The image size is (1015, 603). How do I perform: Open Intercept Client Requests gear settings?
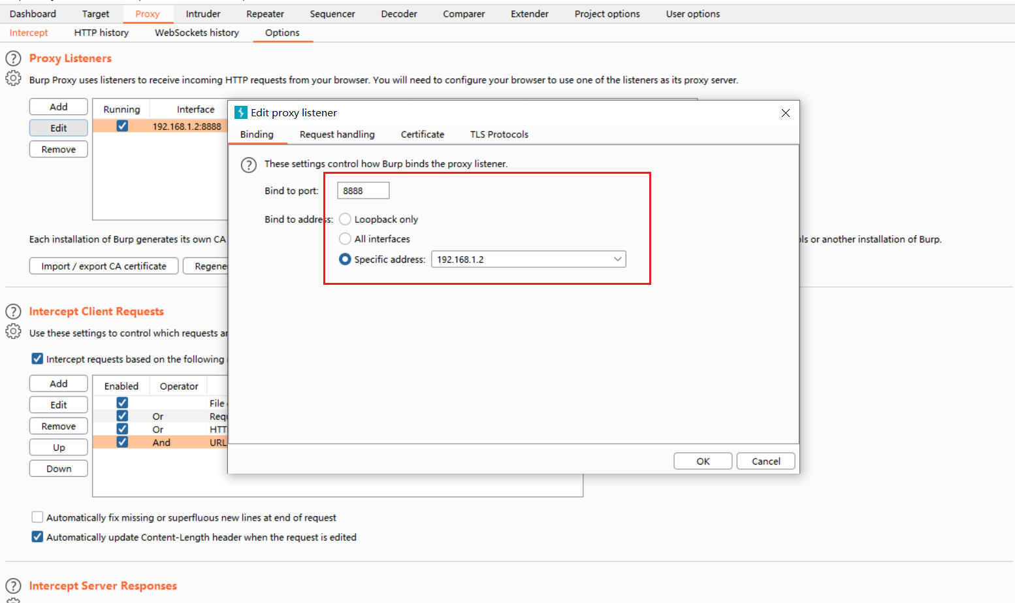13,332
